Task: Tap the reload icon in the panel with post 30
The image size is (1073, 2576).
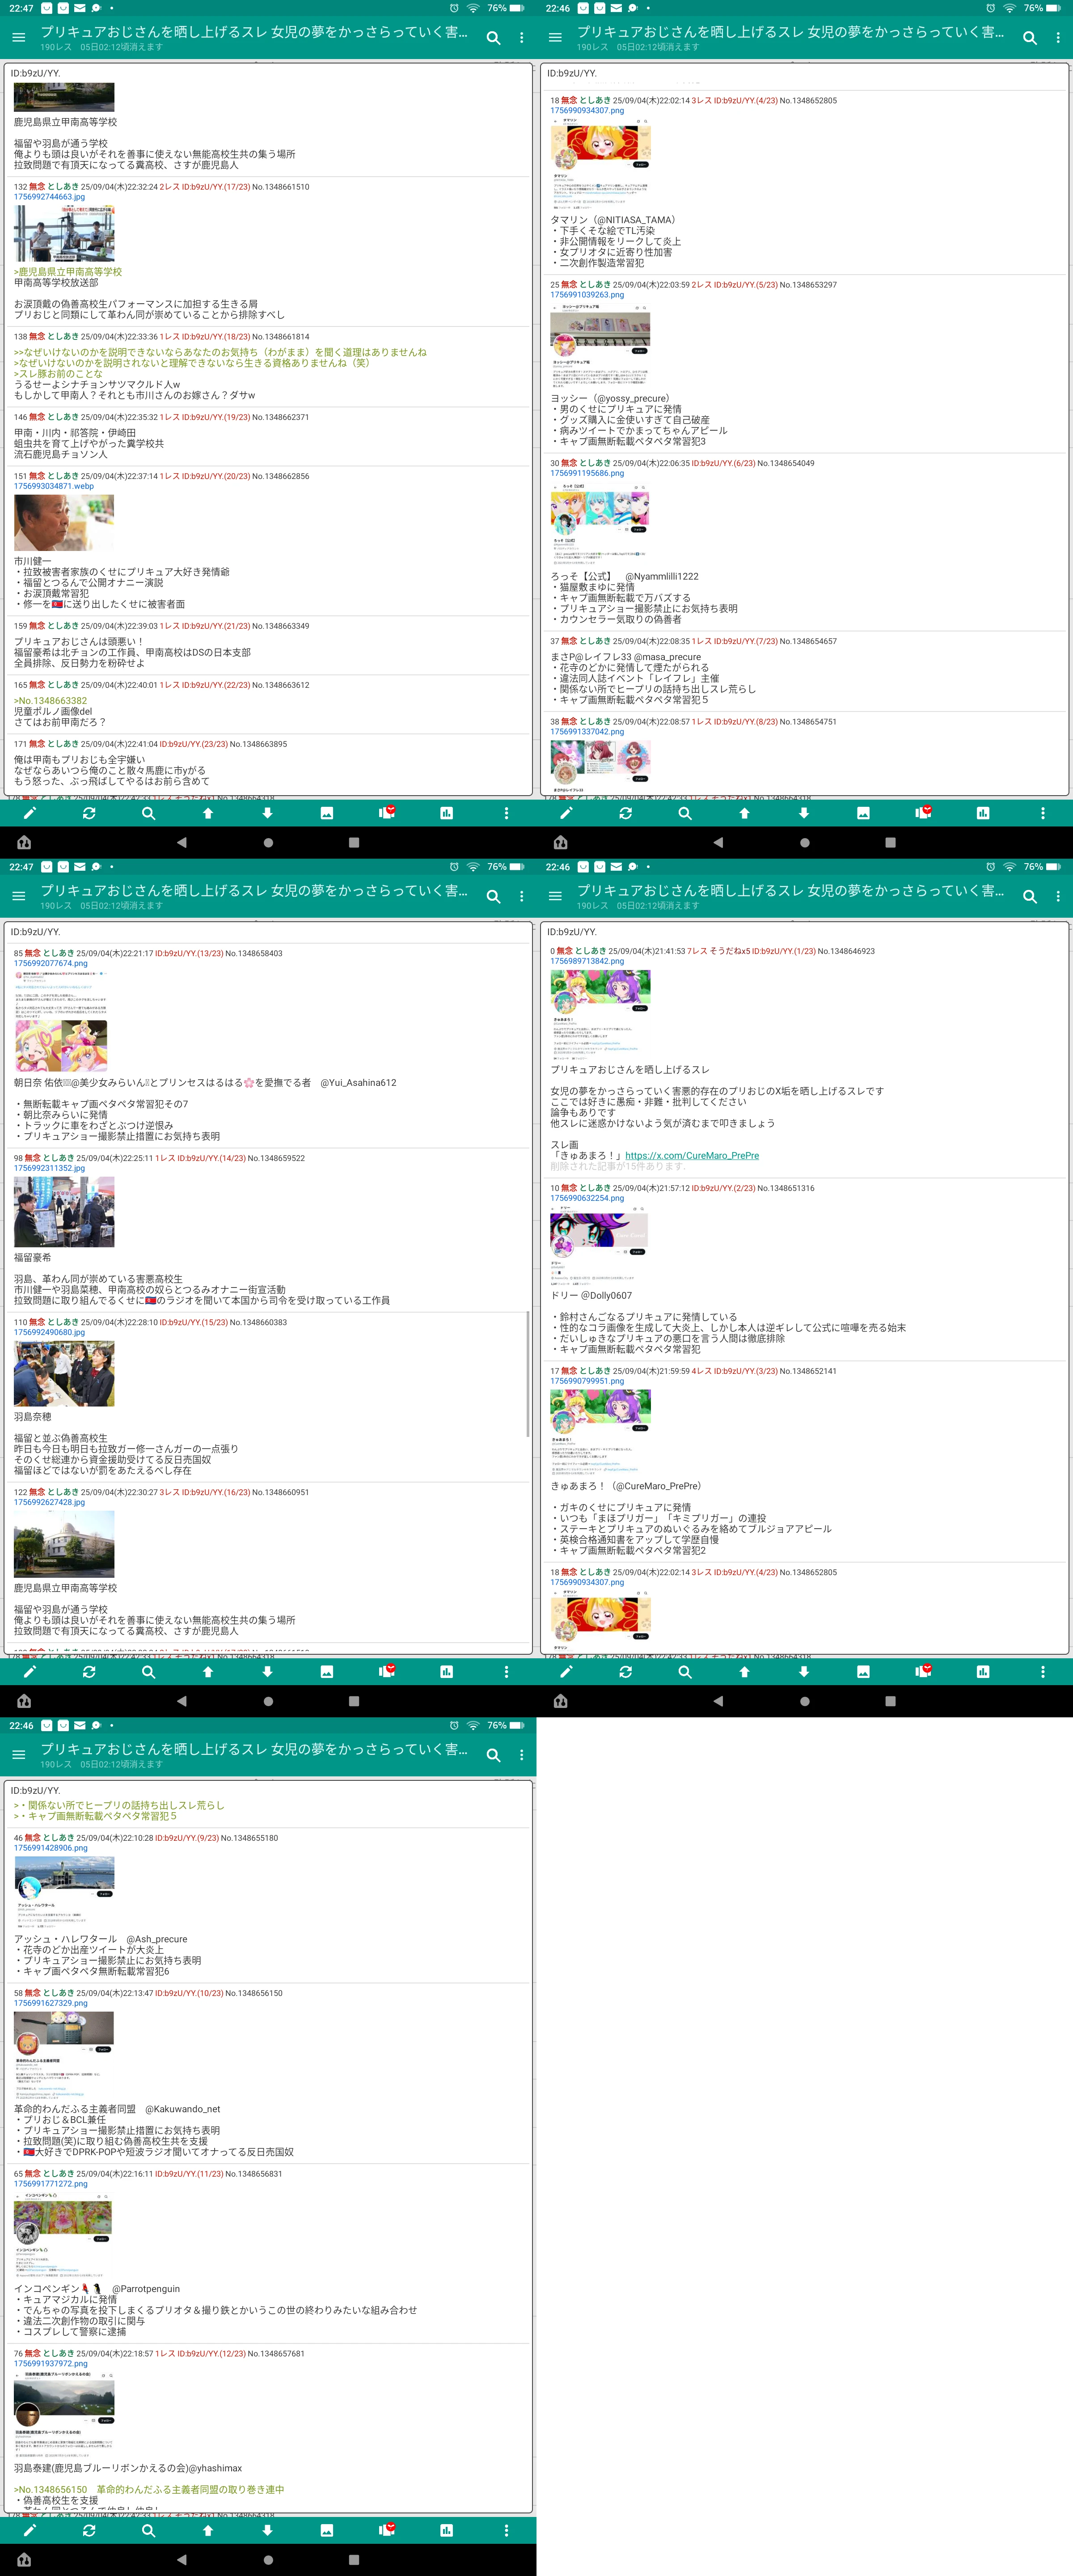Action: [625, 813]
